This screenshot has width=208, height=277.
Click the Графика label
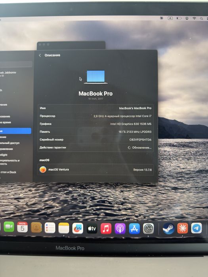pos(46,124)
